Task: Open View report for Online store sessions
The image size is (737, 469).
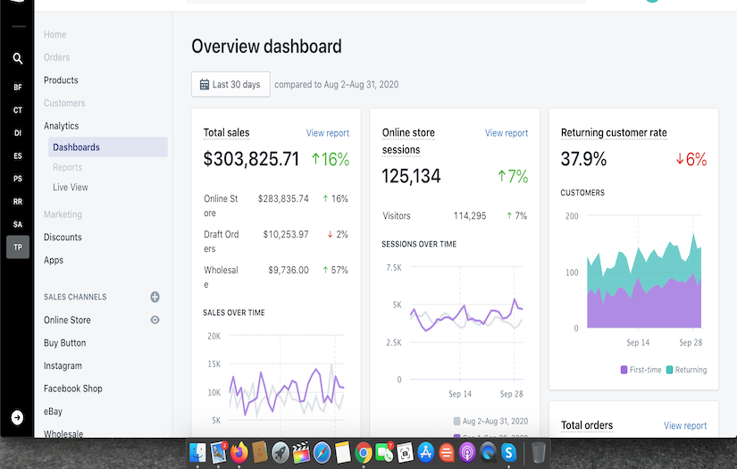Action: click(x=506, y=133)
